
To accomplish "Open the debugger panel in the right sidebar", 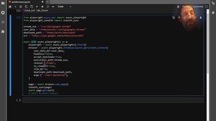I will pos(213,13).
